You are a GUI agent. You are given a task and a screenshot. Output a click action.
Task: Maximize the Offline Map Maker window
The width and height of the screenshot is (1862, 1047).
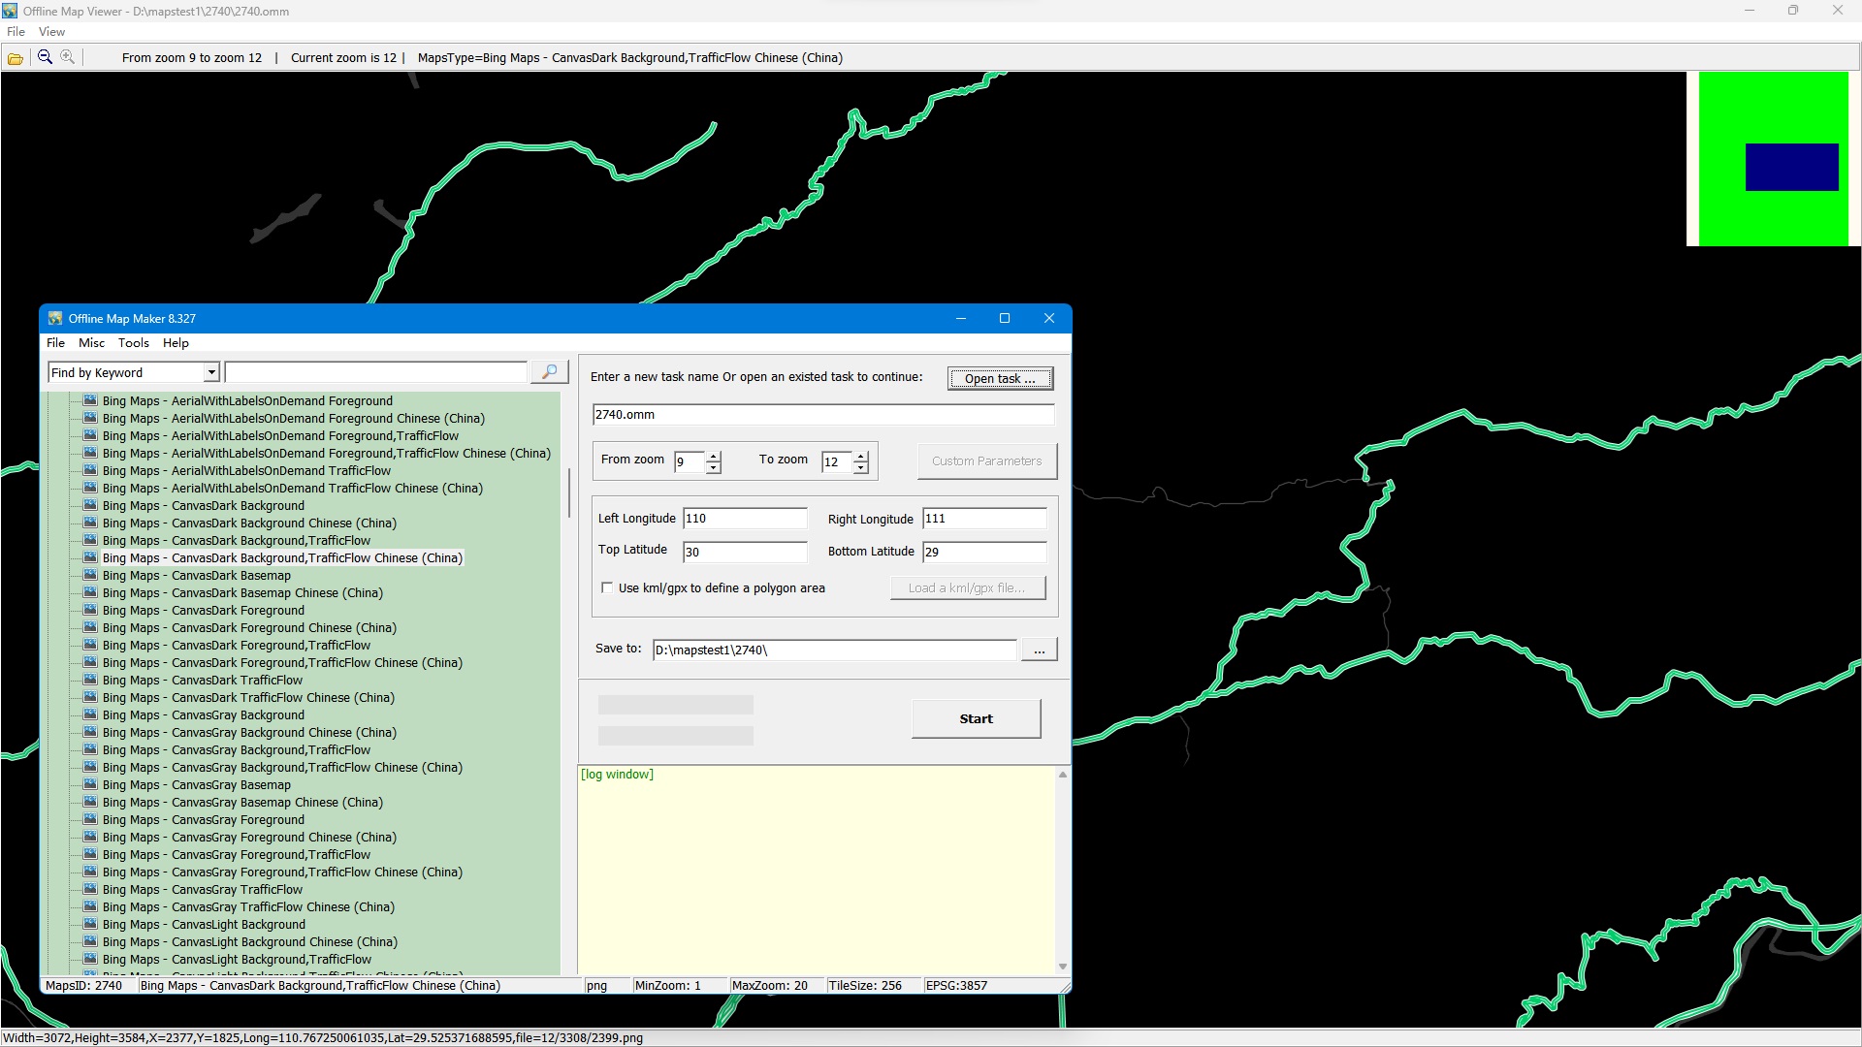click(1005, 318)
